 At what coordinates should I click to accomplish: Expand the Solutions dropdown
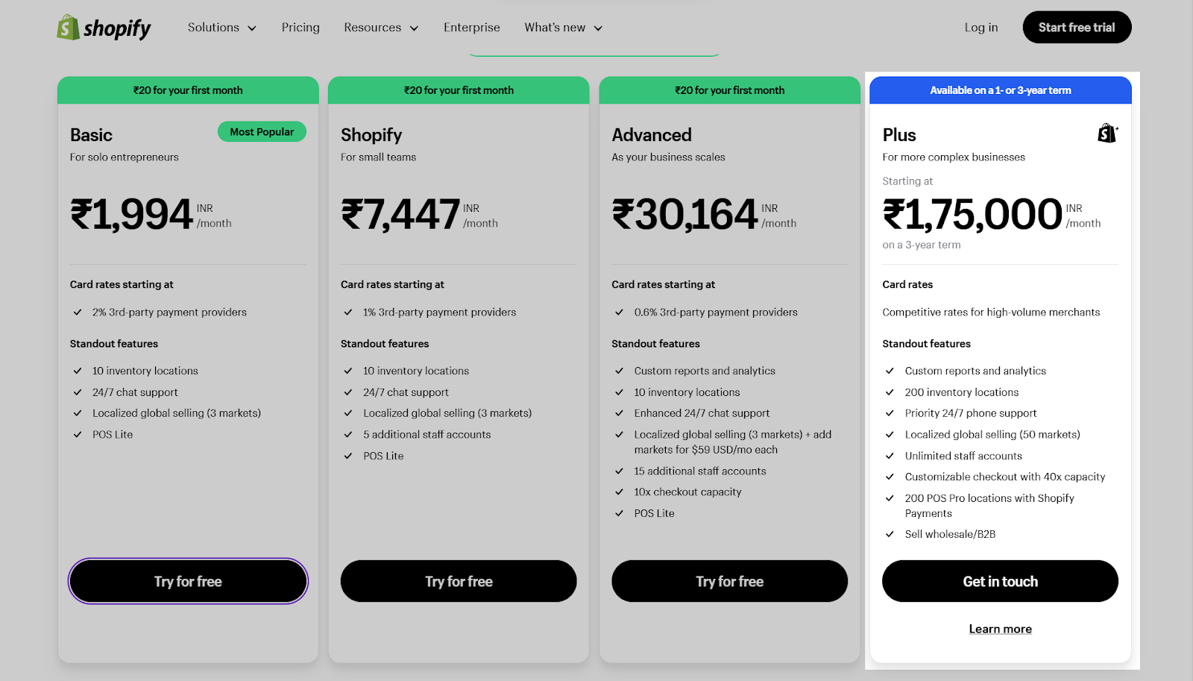221,27
